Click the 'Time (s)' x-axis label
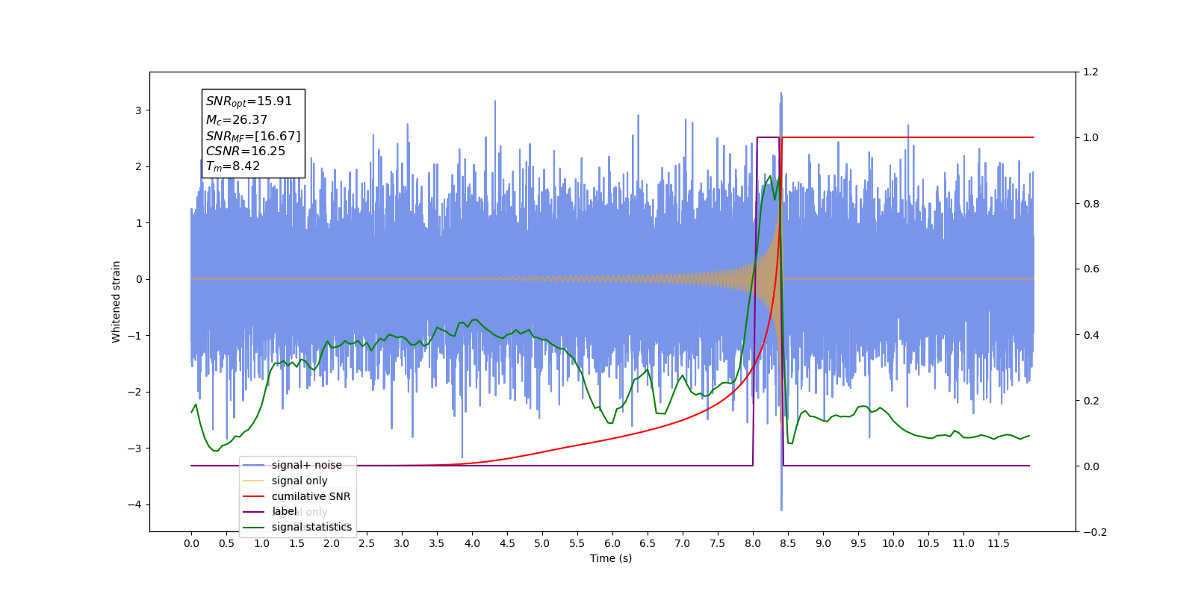 click(611, 558)
